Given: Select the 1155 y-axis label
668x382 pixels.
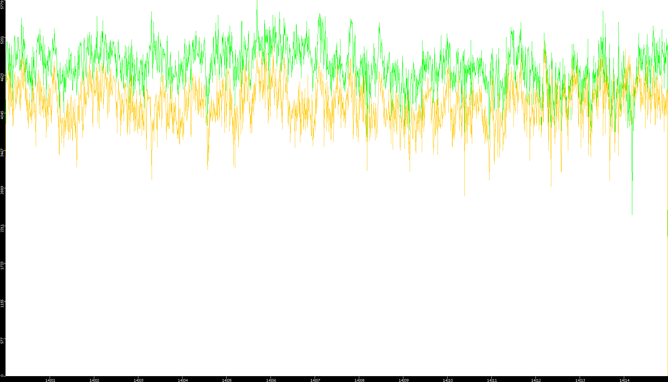Looking at the screenshot, I should coord(3,303).
